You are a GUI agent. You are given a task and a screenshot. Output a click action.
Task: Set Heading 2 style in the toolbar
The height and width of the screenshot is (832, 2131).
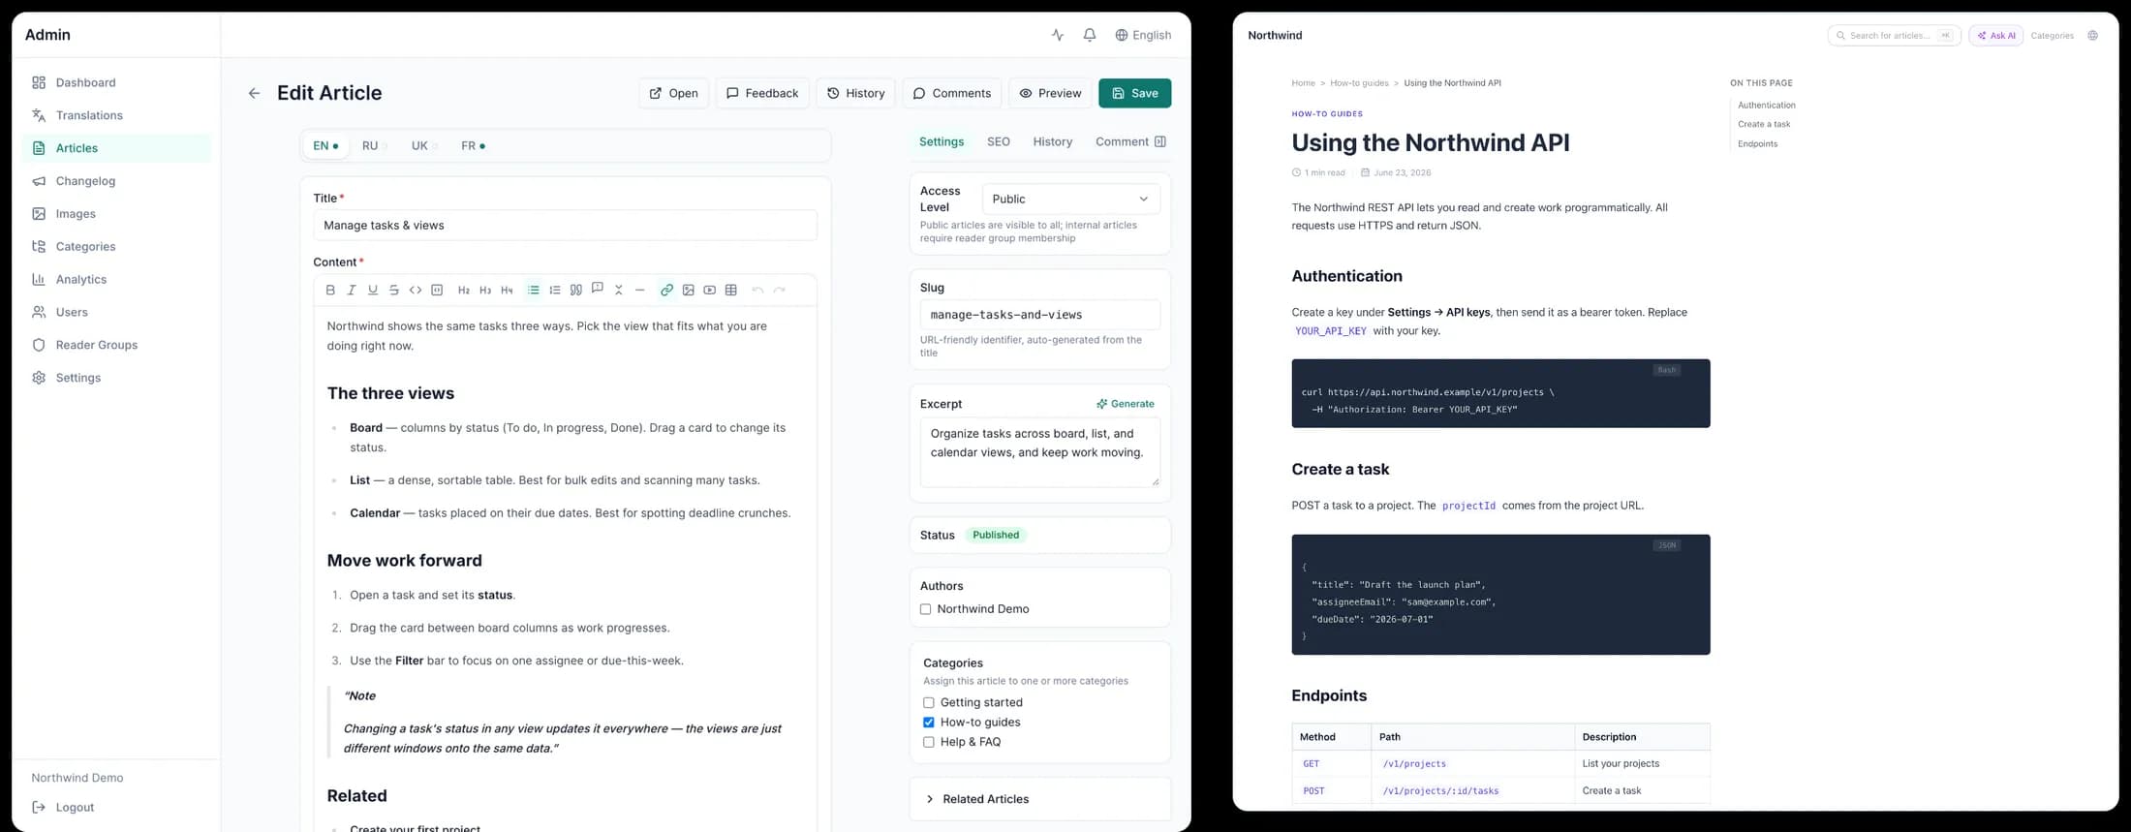464,290
